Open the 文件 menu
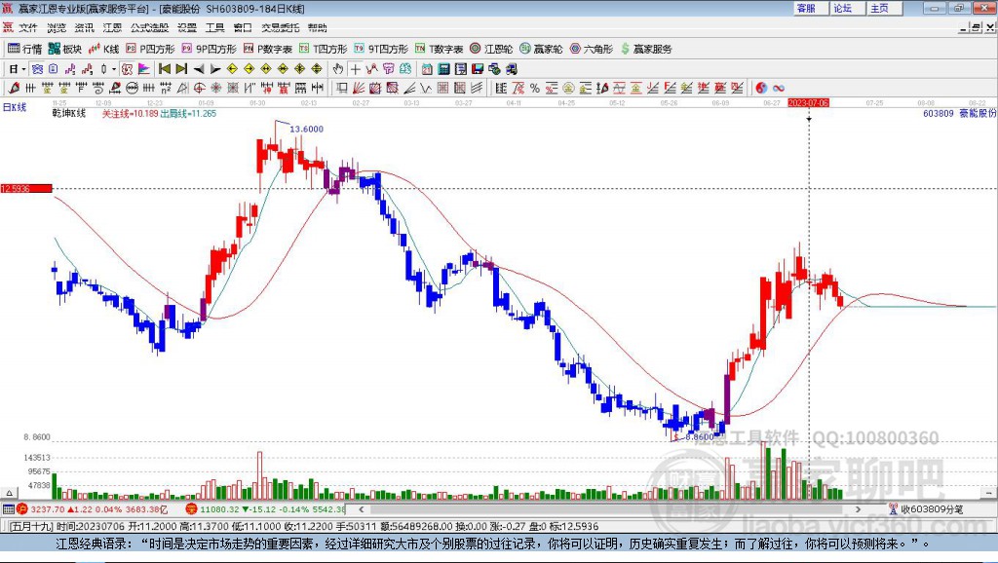The width and height of the screenshot is (998, 563). tap(28, 27)
